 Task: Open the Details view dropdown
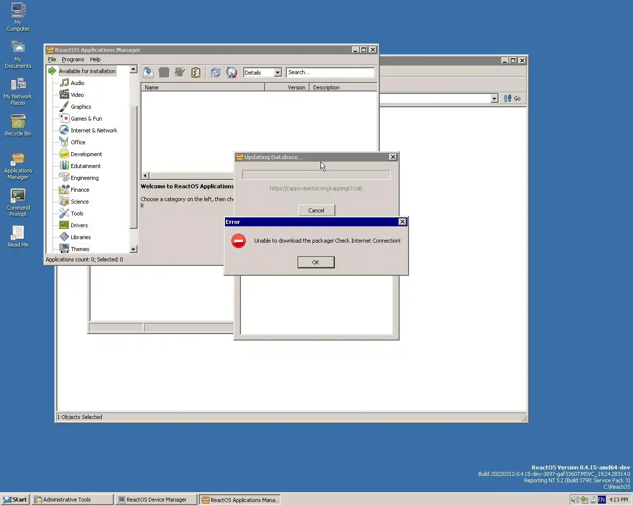pos(277,73)
